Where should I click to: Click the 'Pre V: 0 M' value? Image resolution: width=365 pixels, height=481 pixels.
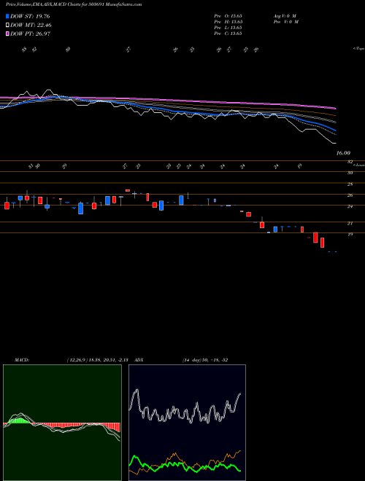287,22
